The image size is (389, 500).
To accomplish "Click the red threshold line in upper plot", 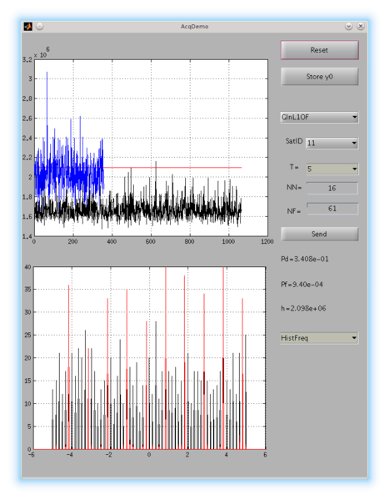I will point(172,168).
